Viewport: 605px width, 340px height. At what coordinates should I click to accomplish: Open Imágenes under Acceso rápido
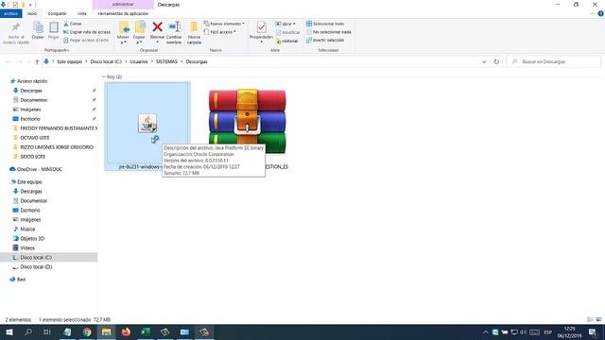pos(30,110)
